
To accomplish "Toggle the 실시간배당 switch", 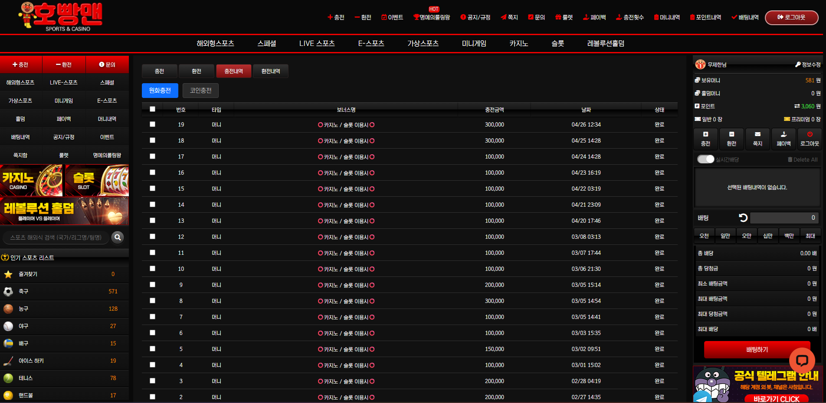I will (x=705, y=159).
